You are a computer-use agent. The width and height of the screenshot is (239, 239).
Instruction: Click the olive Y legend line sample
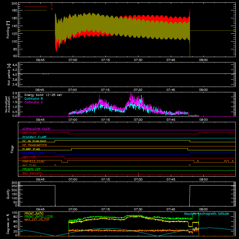(x=36, y=10)
